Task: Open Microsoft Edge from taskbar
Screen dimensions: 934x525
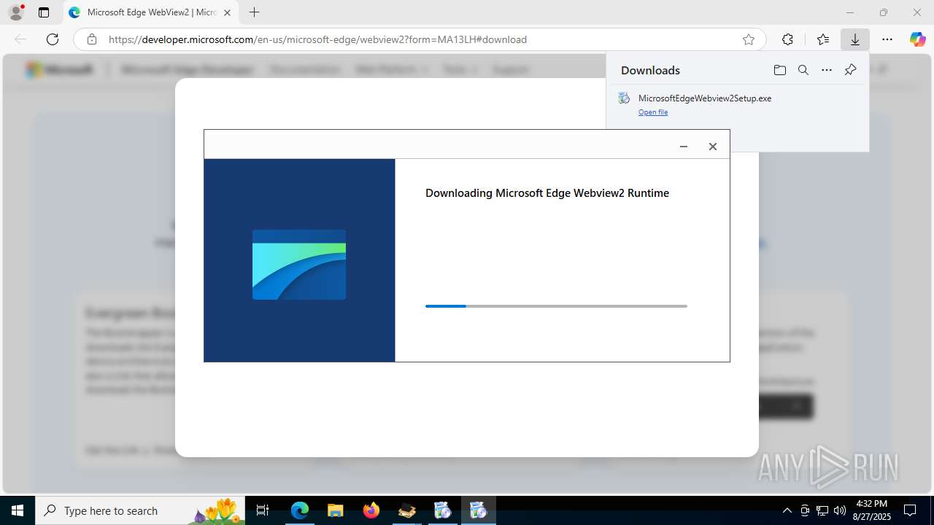Action: 300,510
